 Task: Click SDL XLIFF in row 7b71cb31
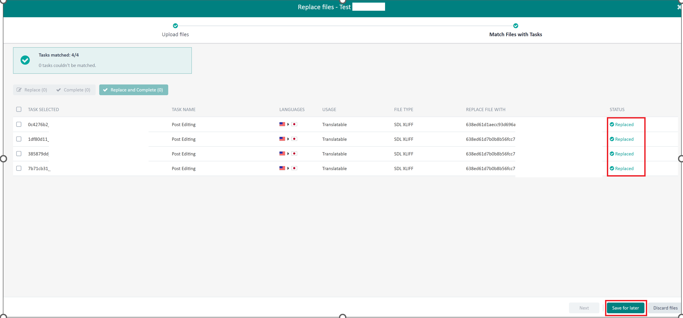click(x=404, y=168)
